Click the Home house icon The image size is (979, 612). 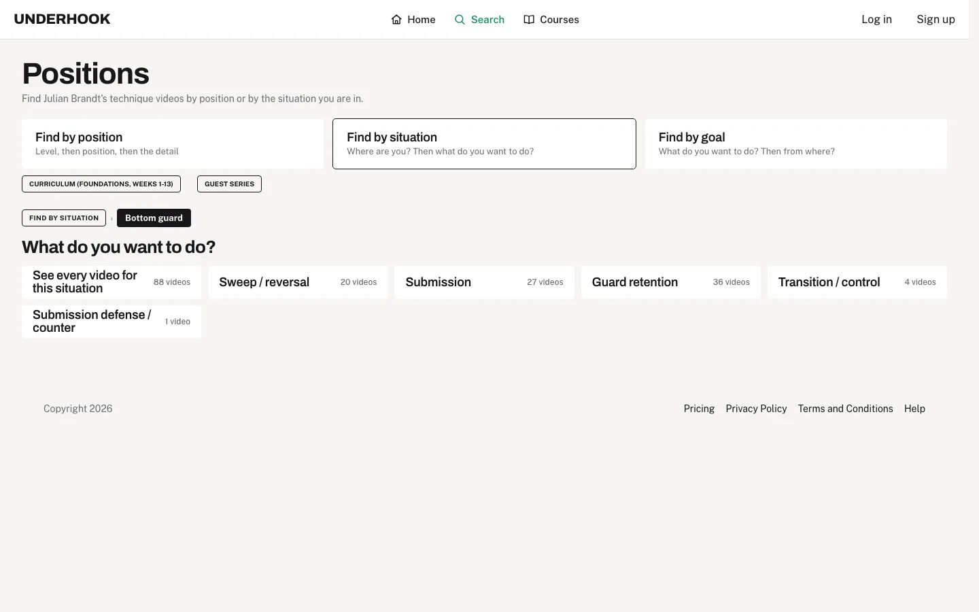pos(396,20)
